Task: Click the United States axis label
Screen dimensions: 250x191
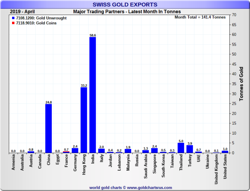Action: (x=225, y=166)
